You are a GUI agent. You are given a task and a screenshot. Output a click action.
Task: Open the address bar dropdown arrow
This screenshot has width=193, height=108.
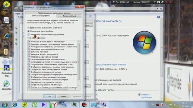(157, 9)
